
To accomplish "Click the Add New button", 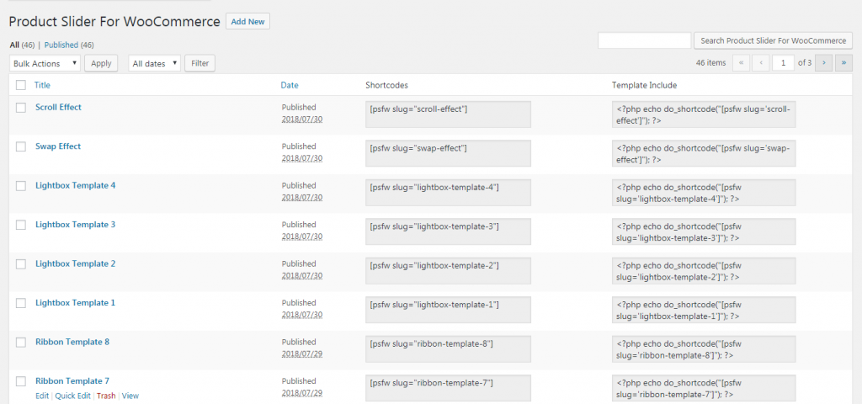I will [248, 21].
